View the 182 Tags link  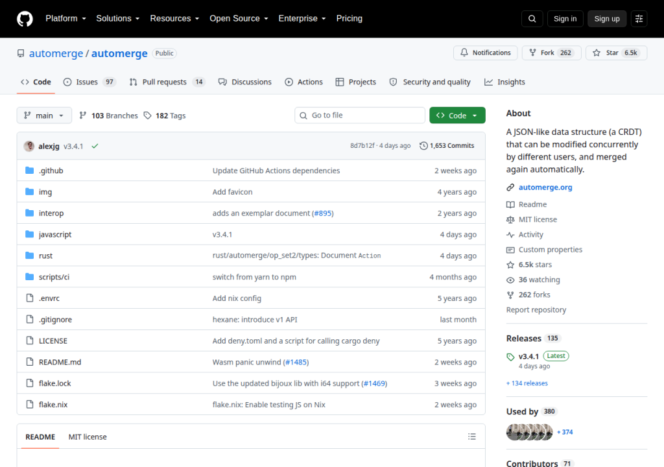coord(165,115)
